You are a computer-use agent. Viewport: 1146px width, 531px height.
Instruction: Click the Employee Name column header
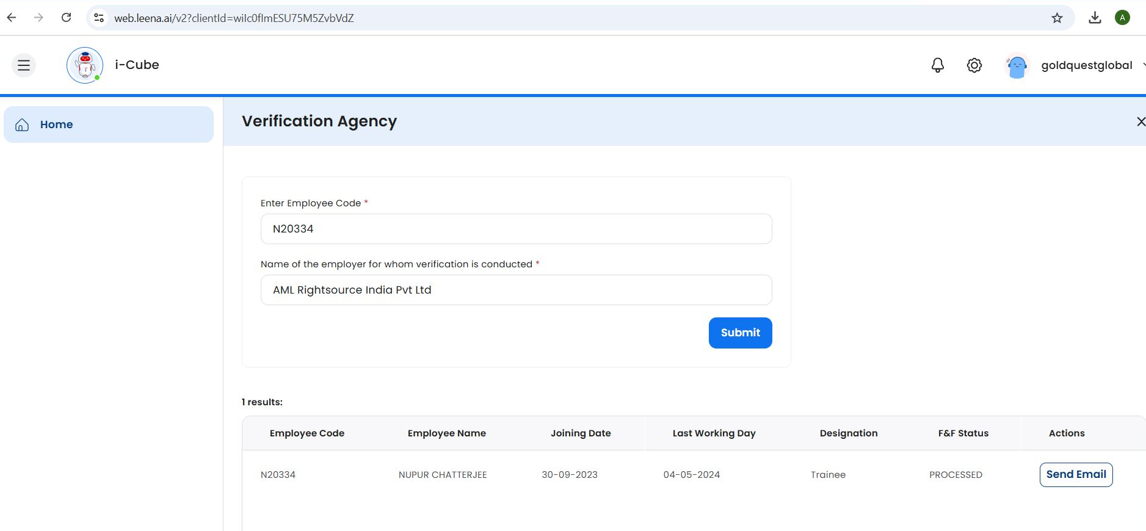click(446, 433)
